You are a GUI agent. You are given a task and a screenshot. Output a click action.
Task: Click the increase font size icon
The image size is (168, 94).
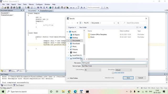tap(82, 8)
